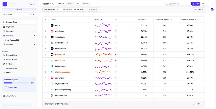Switch to Page view toggle

[x=70, y=4]
